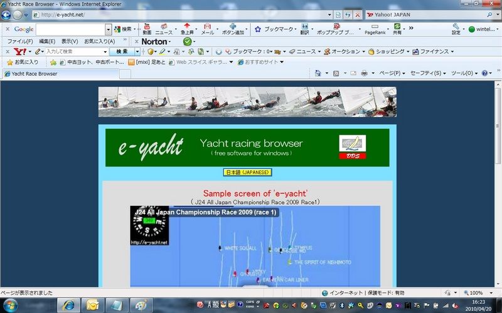Image resolution: width=502 pixels, height=313 pixels.
Task: Click the Google toolbar search input
Action: [70, 29]
